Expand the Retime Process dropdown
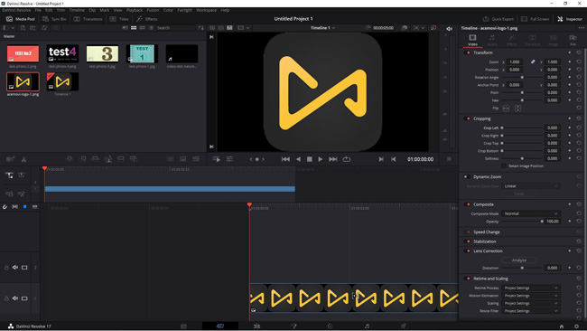The height and width of the screenshot is (331, 587). point(531,288)
